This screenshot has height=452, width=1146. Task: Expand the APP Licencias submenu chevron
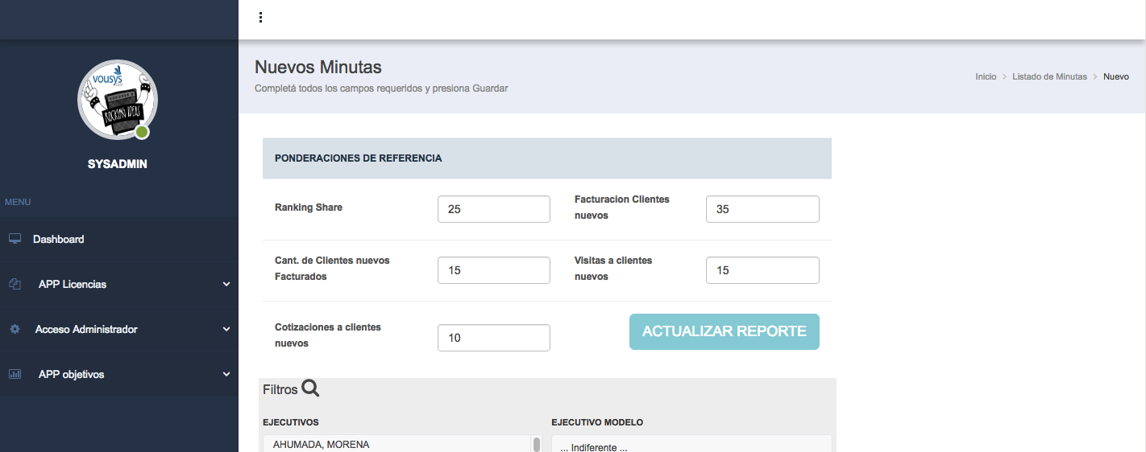pyautogui.click(x=226, y=284)
